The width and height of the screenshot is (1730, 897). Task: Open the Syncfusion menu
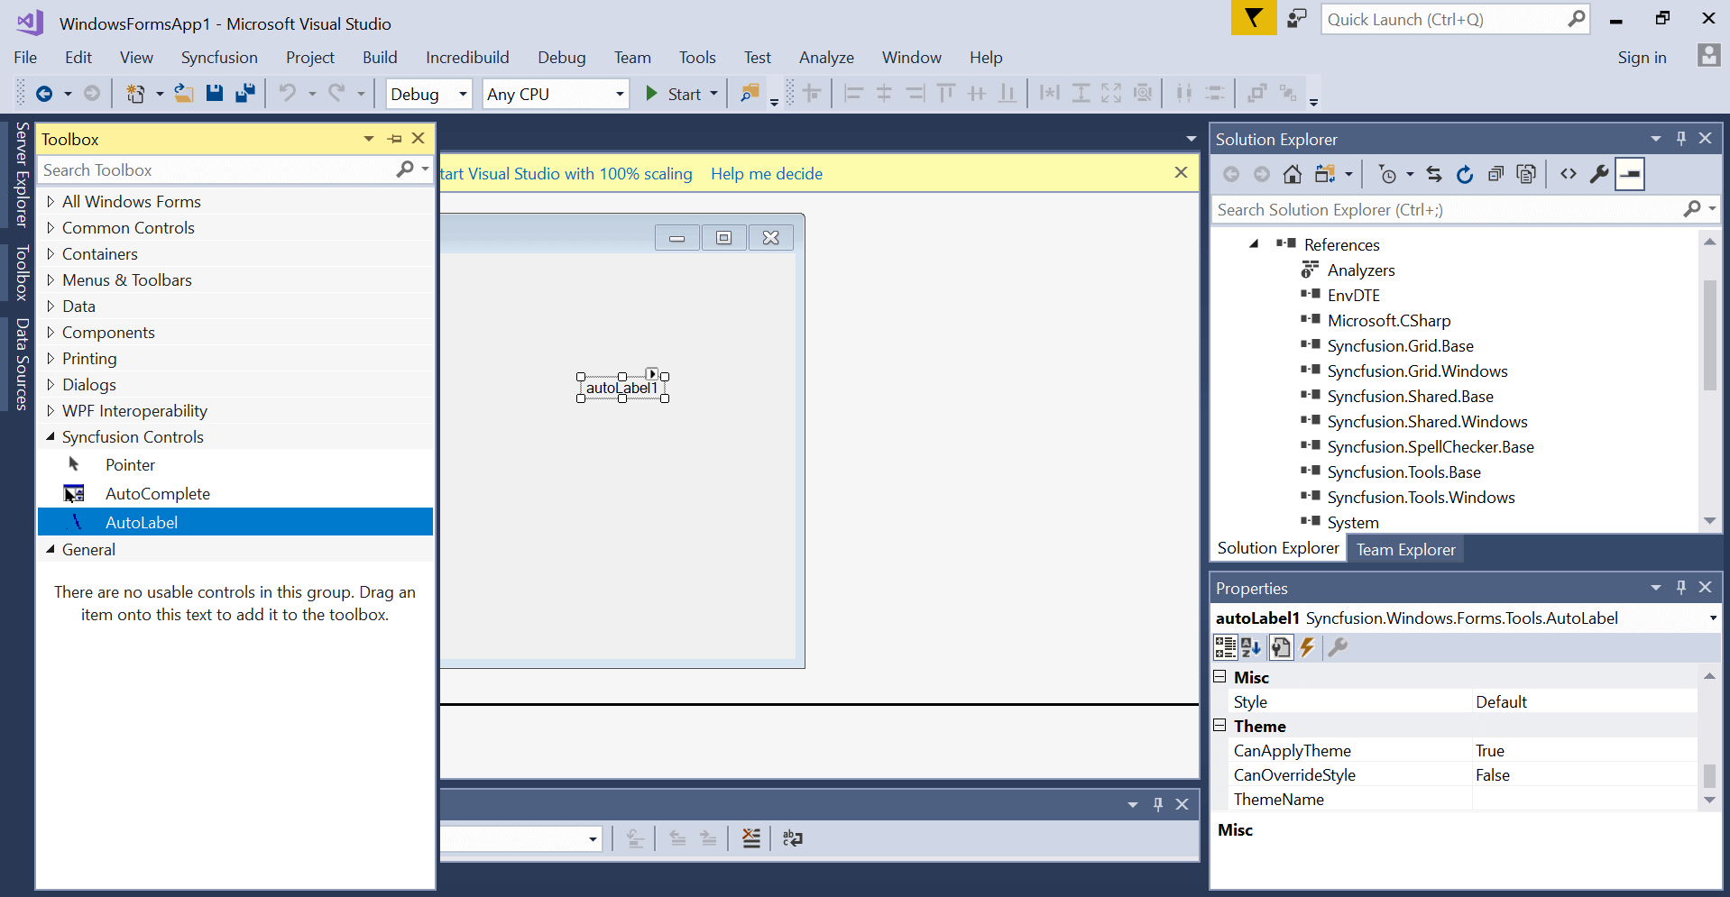pyautogui.click(x=219, y=58)
